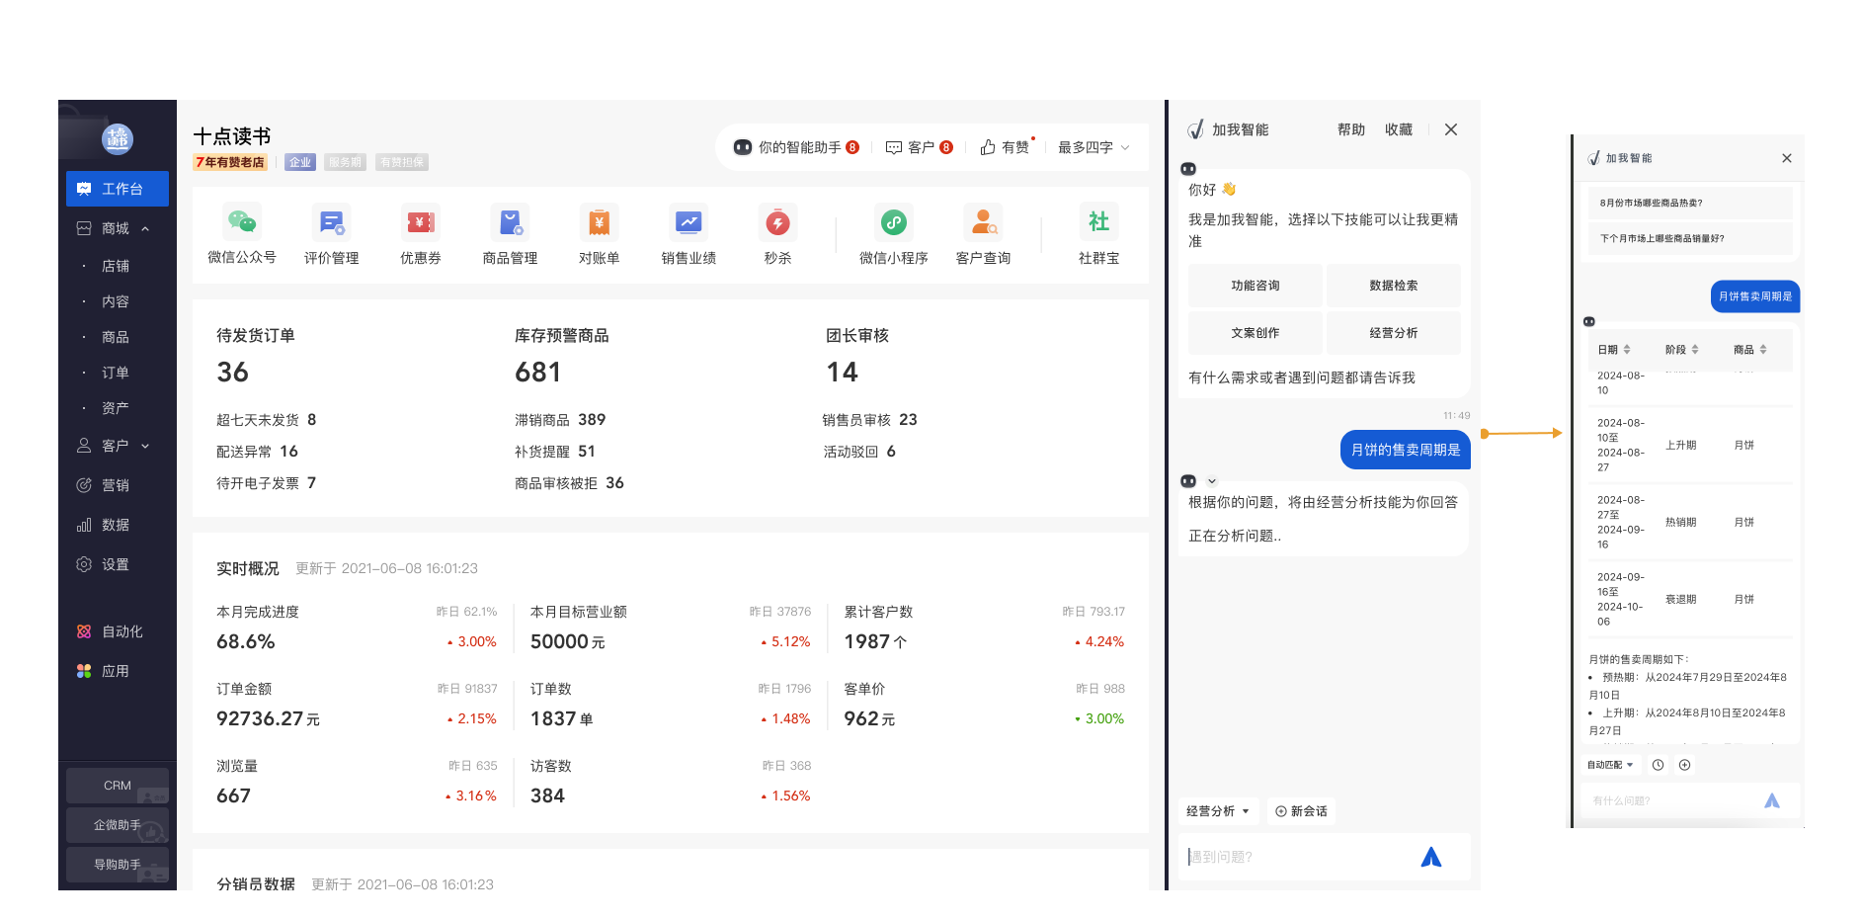
Task: Click the 对账单 statement icon
Action: coord(599,223)
